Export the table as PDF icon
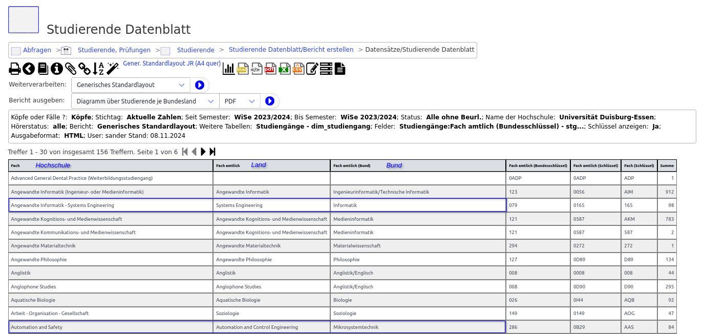Screen dimensions: 704x334 (270, 69)
